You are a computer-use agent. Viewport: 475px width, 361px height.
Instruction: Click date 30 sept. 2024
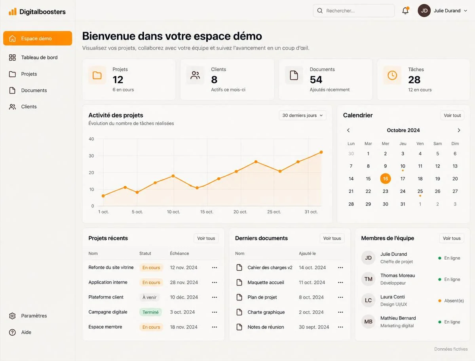(x=314, y=327)
